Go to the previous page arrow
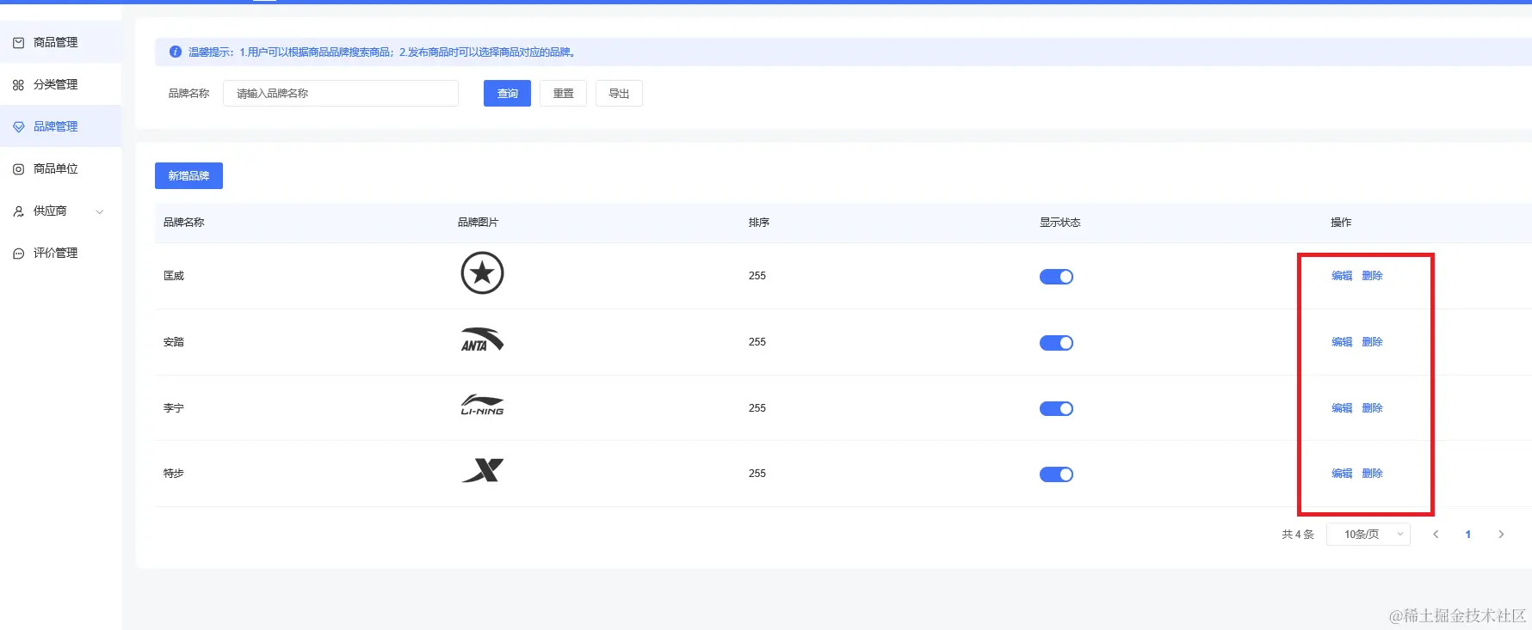The height and width of the screenshot is (630, 1532). tap(1436, 535)
